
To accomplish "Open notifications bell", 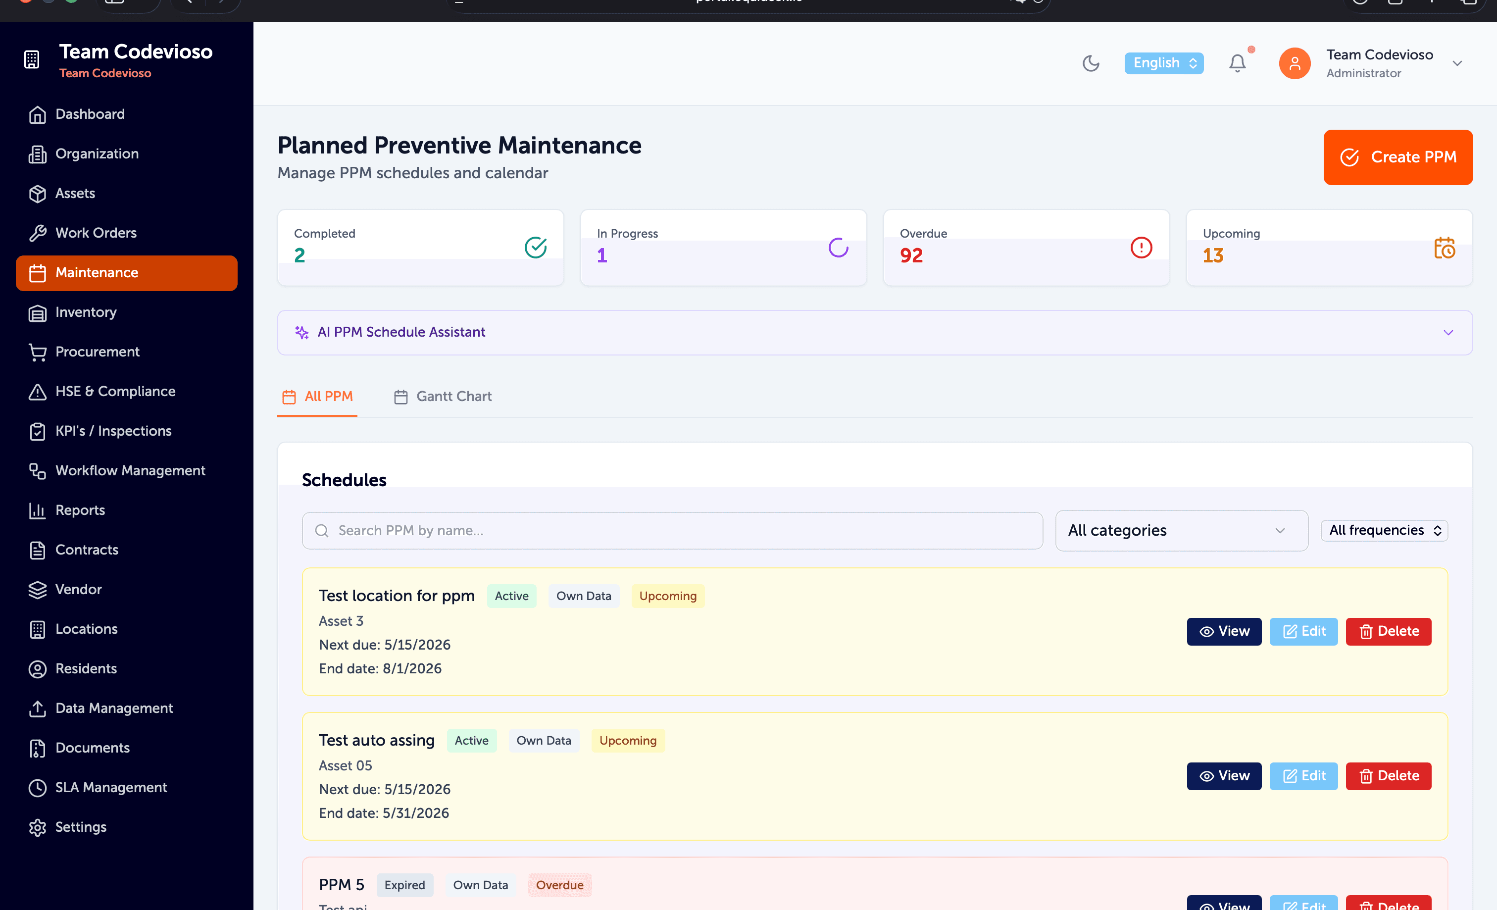I will 1238,63.
